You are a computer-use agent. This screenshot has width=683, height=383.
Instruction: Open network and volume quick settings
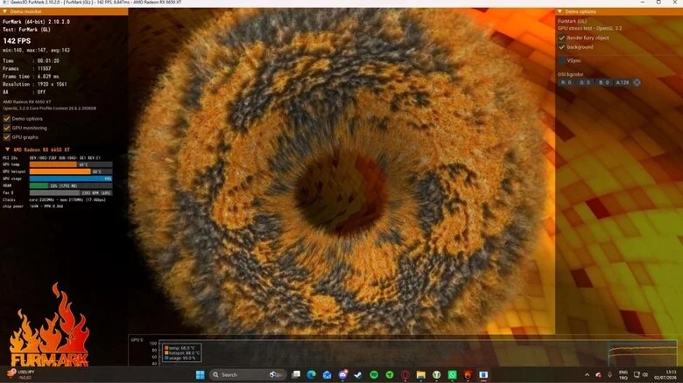[641, 375]
